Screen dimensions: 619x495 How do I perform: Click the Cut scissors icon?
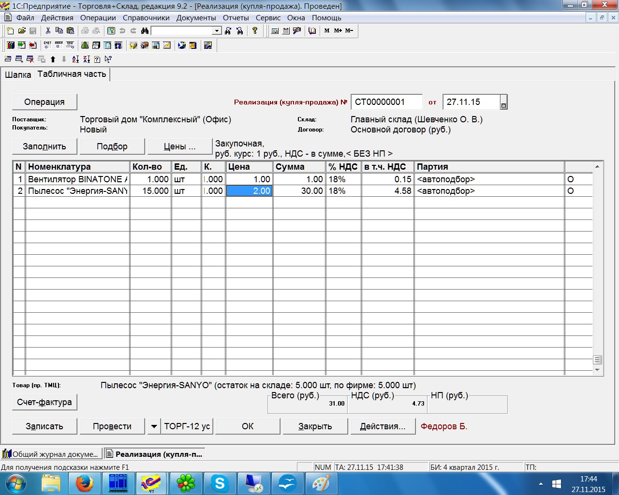coord(48,31)
